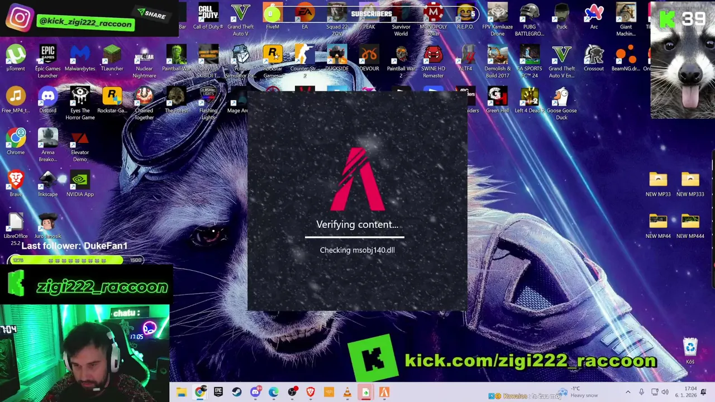
Task: Select the DUCKSIDE game icon
Action: tap(337, 59)
